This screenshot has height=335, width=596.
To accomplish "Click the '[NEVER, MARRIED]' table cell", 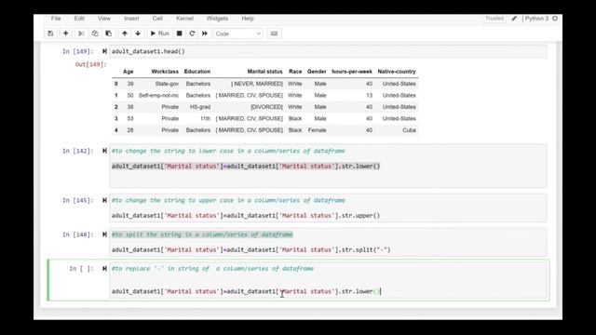I will 257,84.
